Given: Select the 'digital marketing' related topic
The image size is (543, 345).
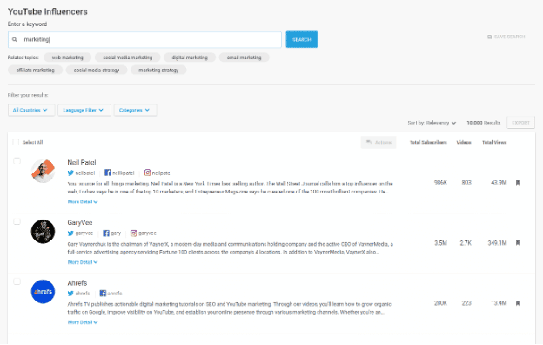Looking at the screenshot, I should [x=190, y=57].
